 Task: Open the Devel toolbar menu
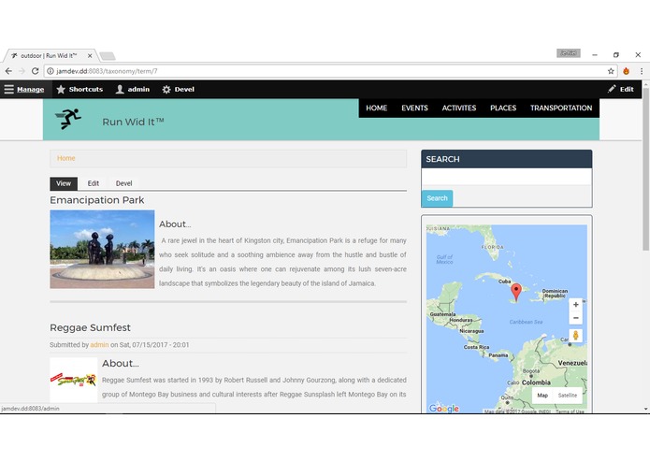[179, 90]
